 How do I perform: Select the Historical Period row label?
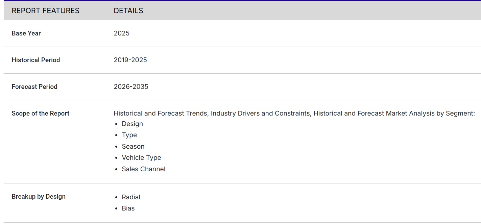(x=35, y=60)
